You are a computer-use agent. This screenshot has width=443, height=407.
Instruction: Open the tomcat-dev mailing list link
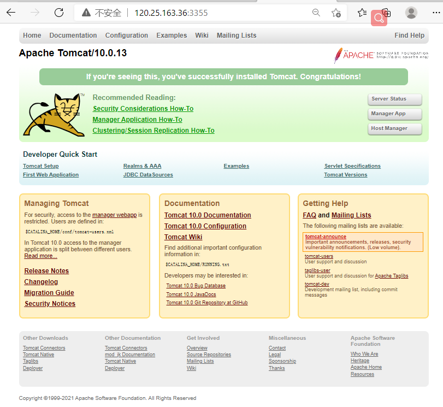coord(317,284)
